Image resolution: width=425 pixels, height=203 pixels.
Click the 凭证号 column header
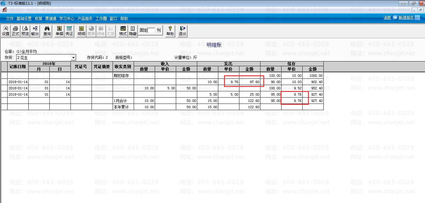click(x=81, y=67)
